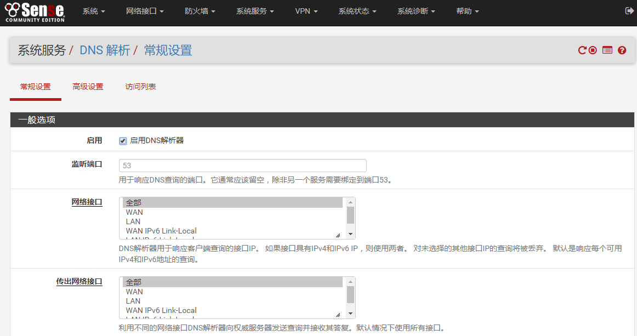Expand the VPN dropdown menu
The image size is (637, 336).
click(306, 12)
